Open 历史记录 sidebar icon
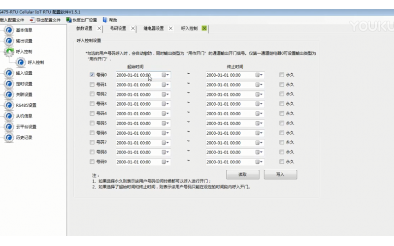 pyautogui.click(x=9, y=138)
